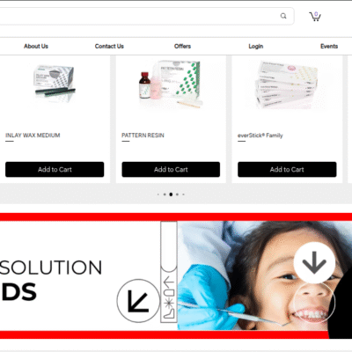Screen dimensions: 352x352
Task: Open the Pattern Resin product image
Action: [171, 84]
